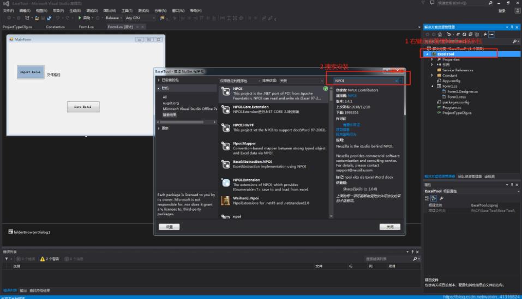The height and width of the screenshot is (299, 522).
Task: Click the report abuse link in package details
Action: click(x=346, y=135)
